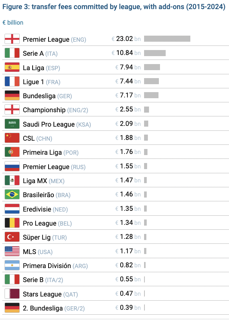This screenshot has height=320, width=229.
Task: Click the Premier League (RUS) € 1.55 bn value
Action: pyautogui.click(x=128, y=166)
